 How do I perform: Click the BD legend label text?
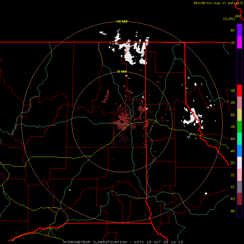tap(233, 115)
